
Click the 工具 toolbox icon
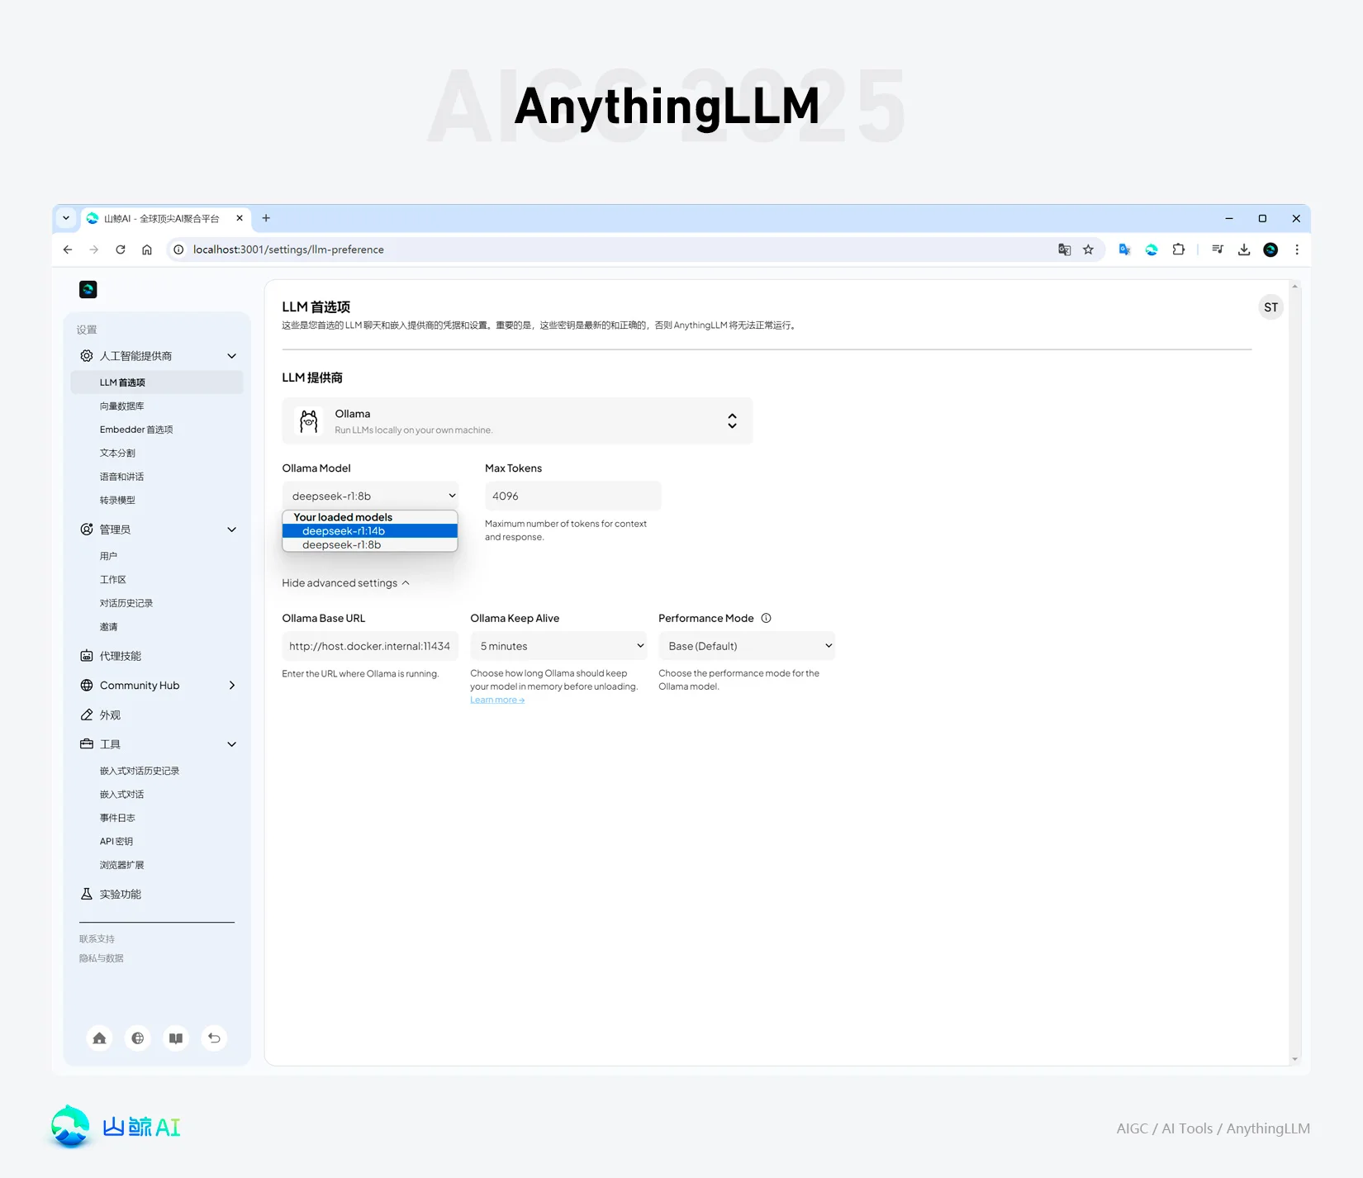pyautogui.click(x=87, y=744)
